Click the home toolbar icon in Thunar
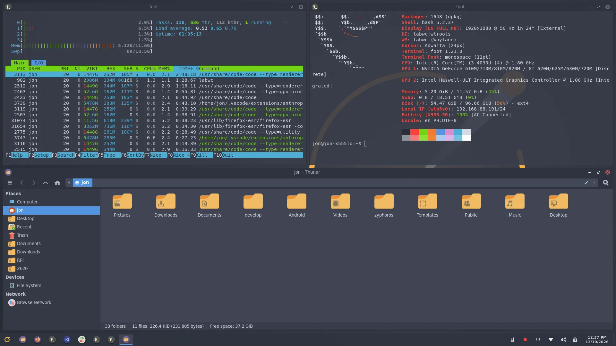Viewport: 616px width, 346px height. [x=57, y=183]
